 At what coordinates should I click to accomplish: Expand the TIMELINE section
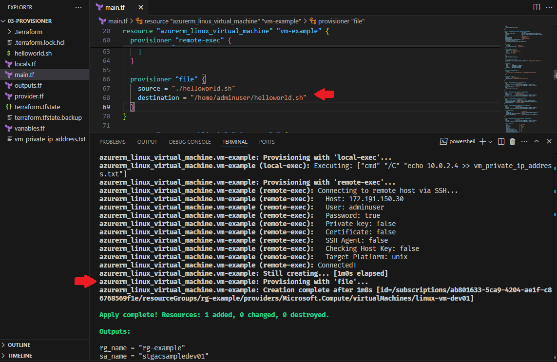[x=20, y=356]
